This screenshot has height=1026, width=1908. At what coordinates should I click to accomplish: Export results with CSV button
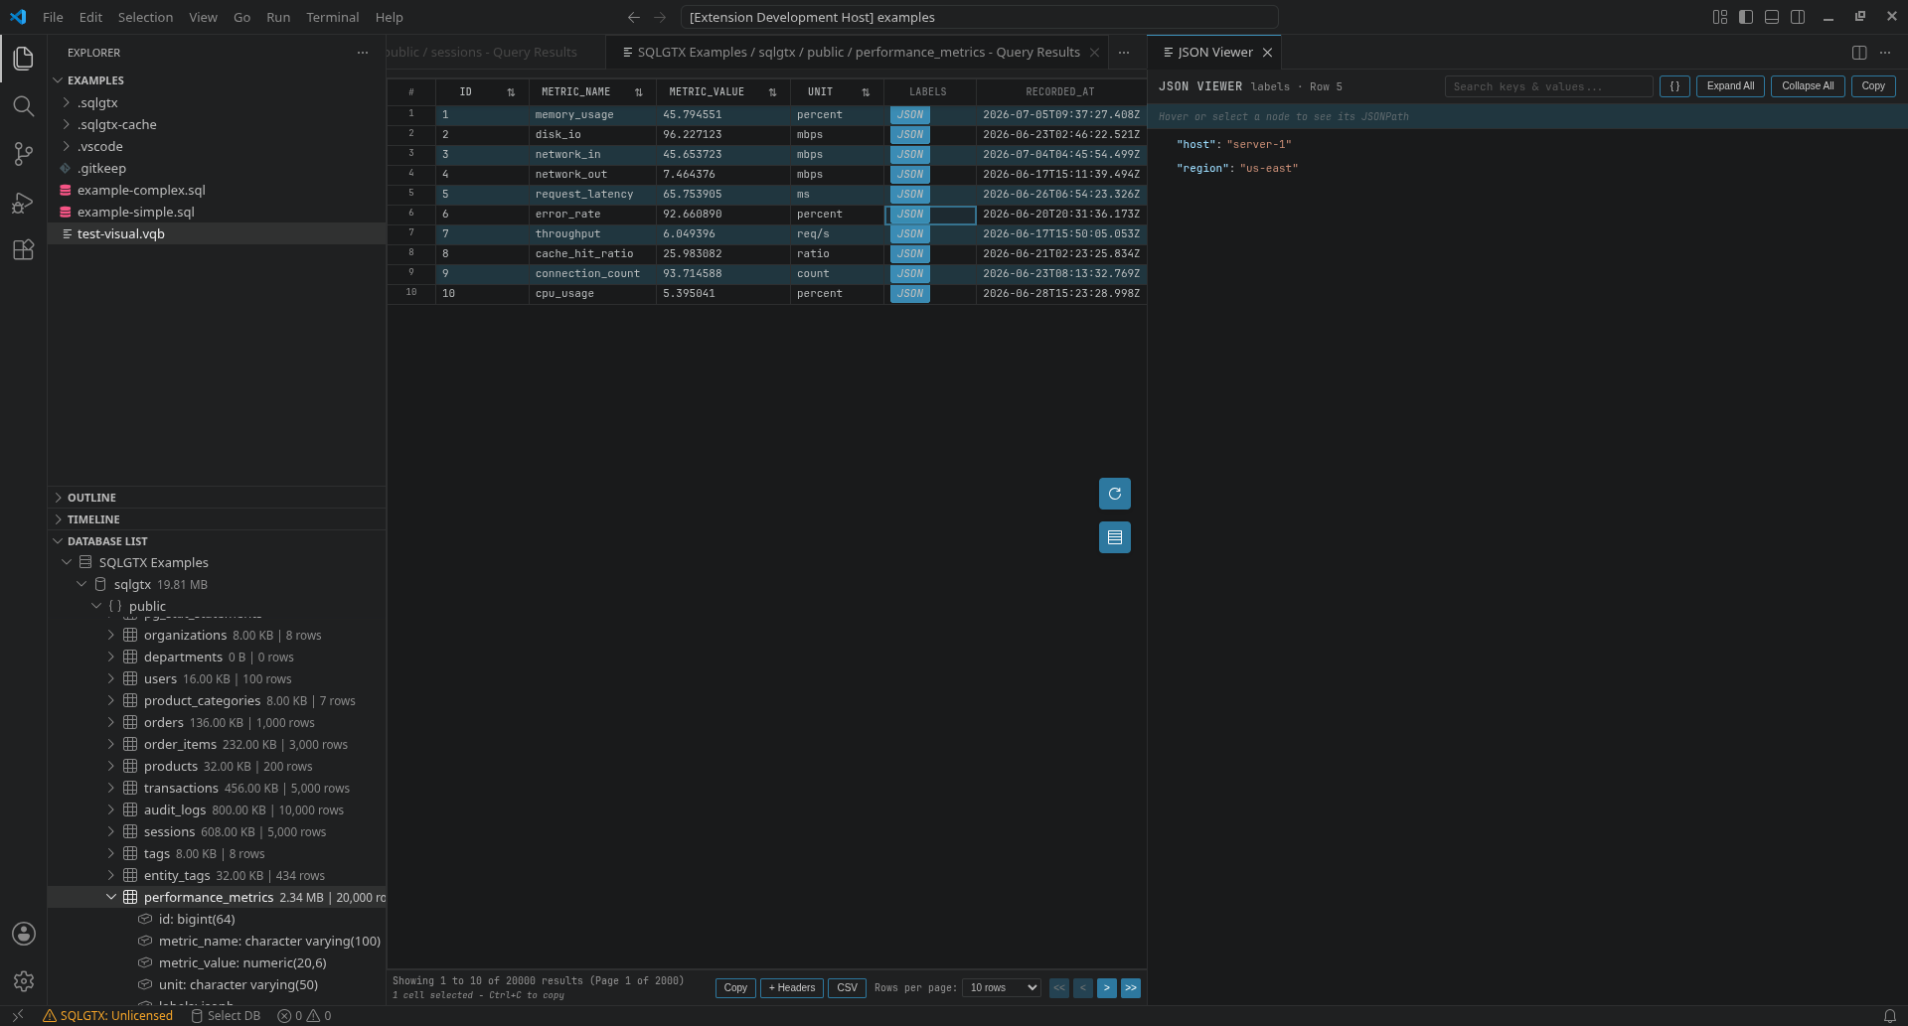point(847,988)
